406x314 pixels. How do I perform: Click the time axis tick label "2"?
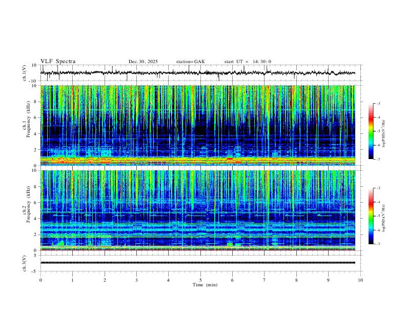[105, 280]
